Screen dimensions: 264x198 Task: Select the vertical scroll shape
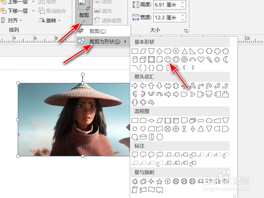[135, 190]
